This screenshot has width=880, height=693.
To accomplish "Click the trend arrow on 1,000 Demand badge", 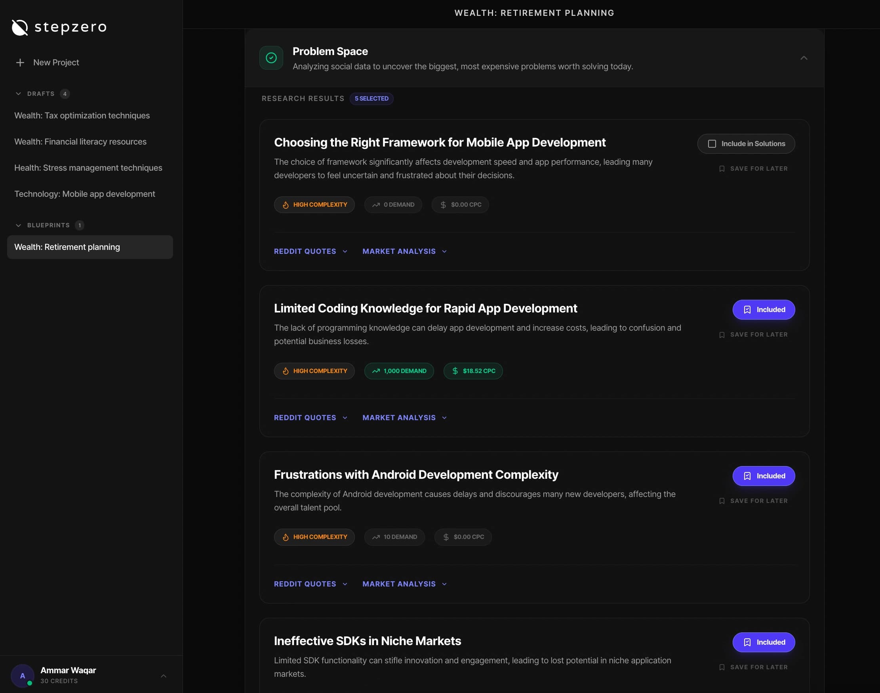I will 376,371.
